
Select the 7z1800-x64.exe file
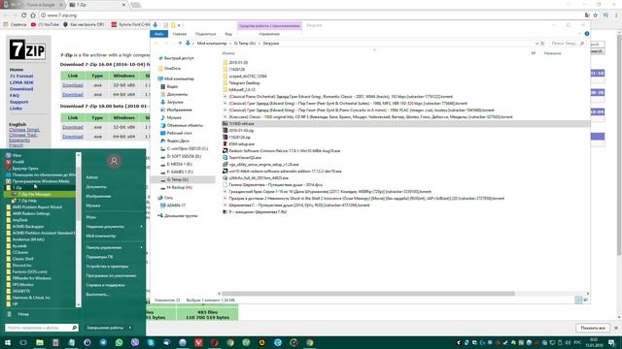coord(238,124)
